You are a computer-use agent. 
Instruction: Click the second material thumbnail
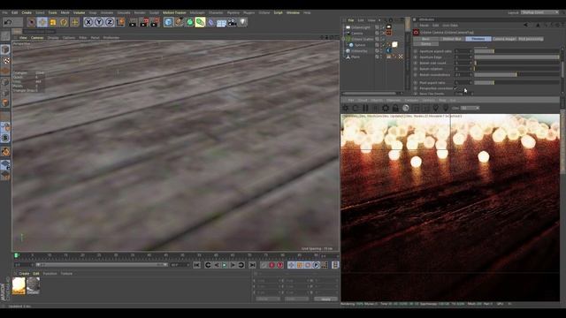click(x=33, y=285)
